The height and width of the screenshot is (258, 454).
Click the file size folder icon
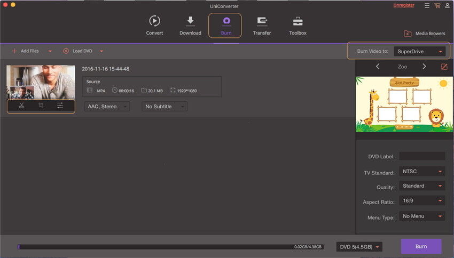pyautogui.click(x=144, y=90)
